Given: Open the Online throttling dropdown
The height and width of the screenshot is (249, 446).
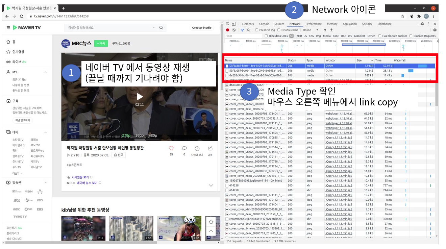Looking at the screenshot, I should tap(310, 30).
